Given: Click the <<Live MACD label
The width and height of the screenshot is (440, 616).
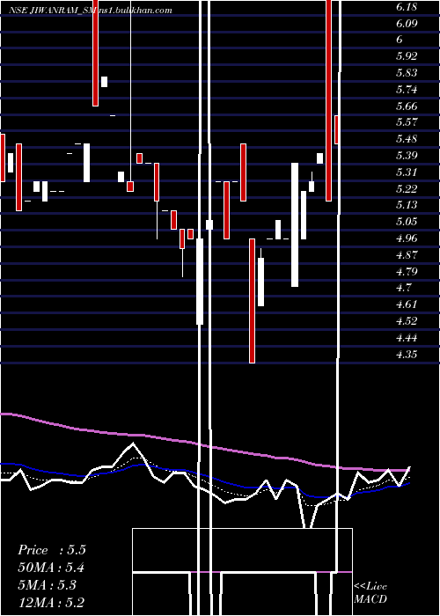Looking at the screenshot, I should (370, 593).
